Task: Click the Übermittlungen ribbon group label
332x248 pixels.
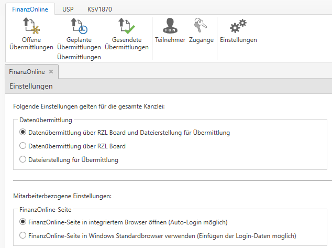Action: coord(79,57)
